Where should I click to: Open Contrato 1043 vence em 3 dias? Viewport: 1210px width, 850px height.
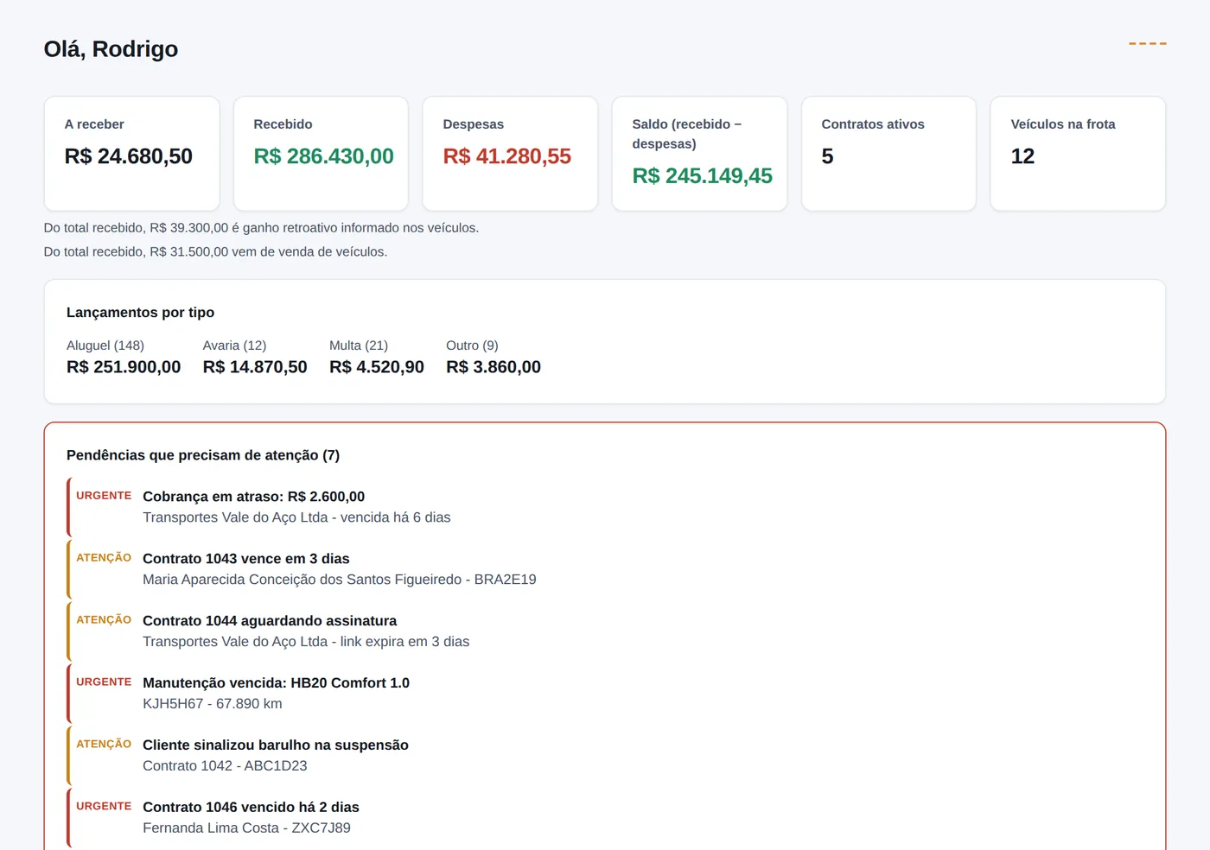pyautogui.click(x=605, y=569)
